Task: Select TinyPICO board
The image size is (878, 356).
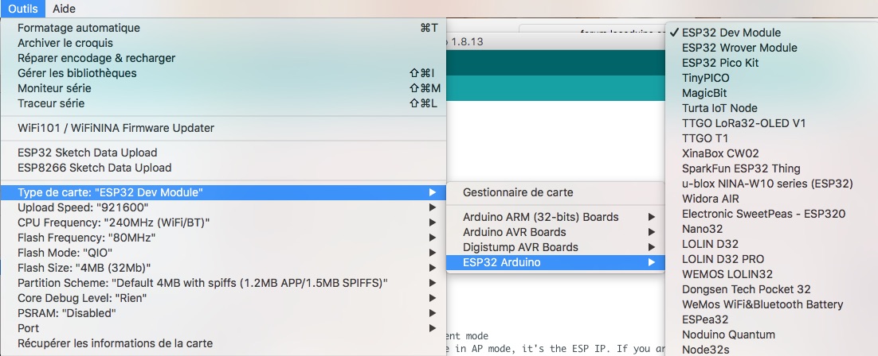Action: pyautogui.click(x=771, y=78)
